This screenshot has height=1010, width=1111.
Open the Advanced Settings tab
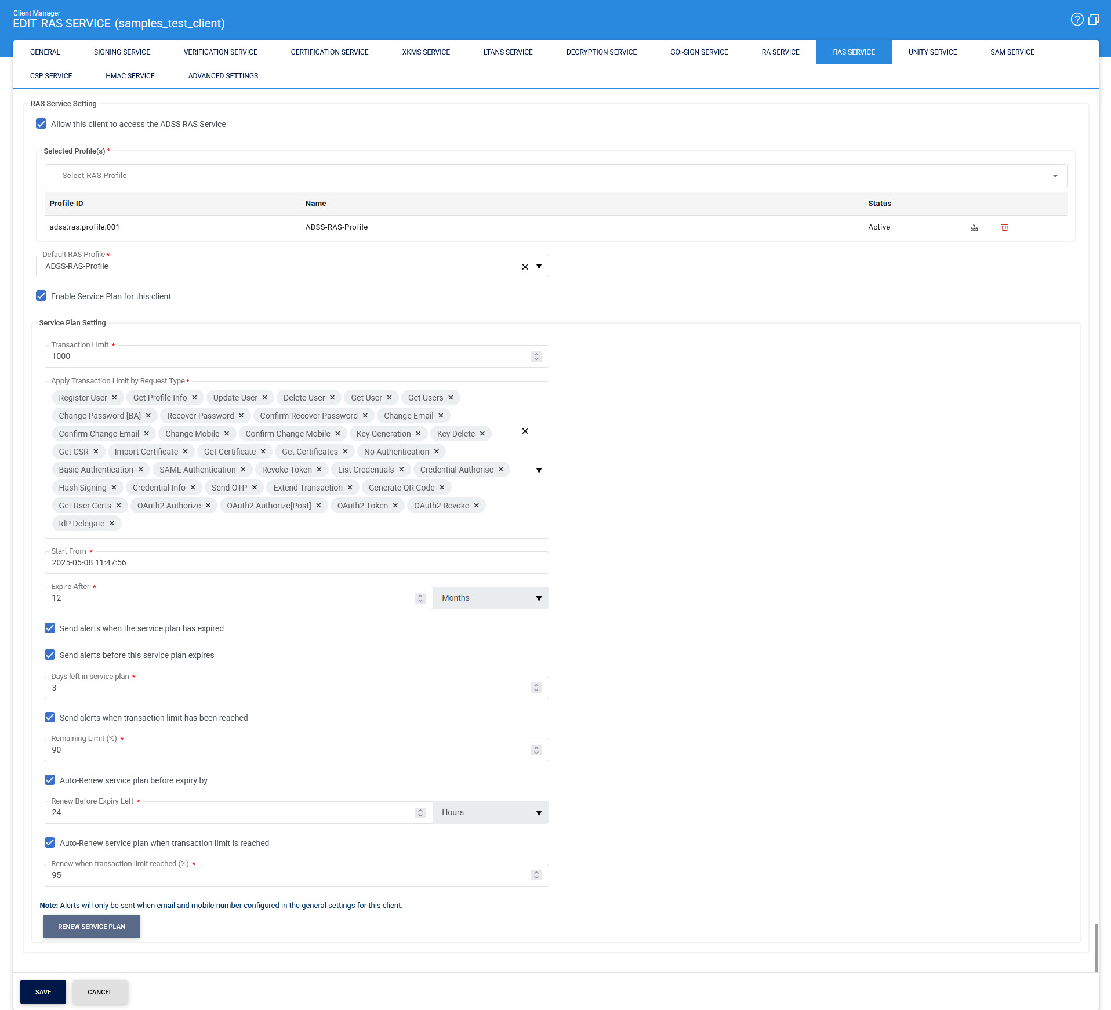coord(223,76)
